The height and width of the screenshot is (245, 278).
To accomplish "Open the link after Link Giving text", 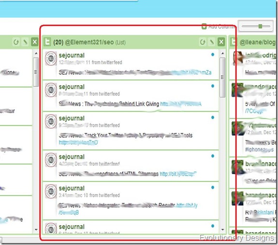I will (x=181, y=104).
